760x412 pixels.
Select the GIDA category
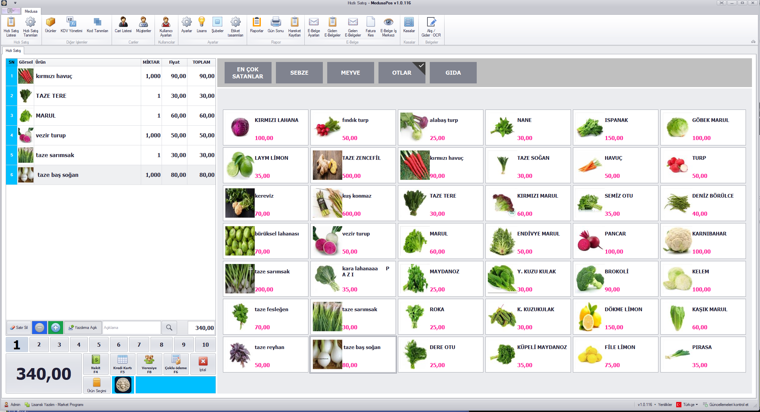(453, 73)
